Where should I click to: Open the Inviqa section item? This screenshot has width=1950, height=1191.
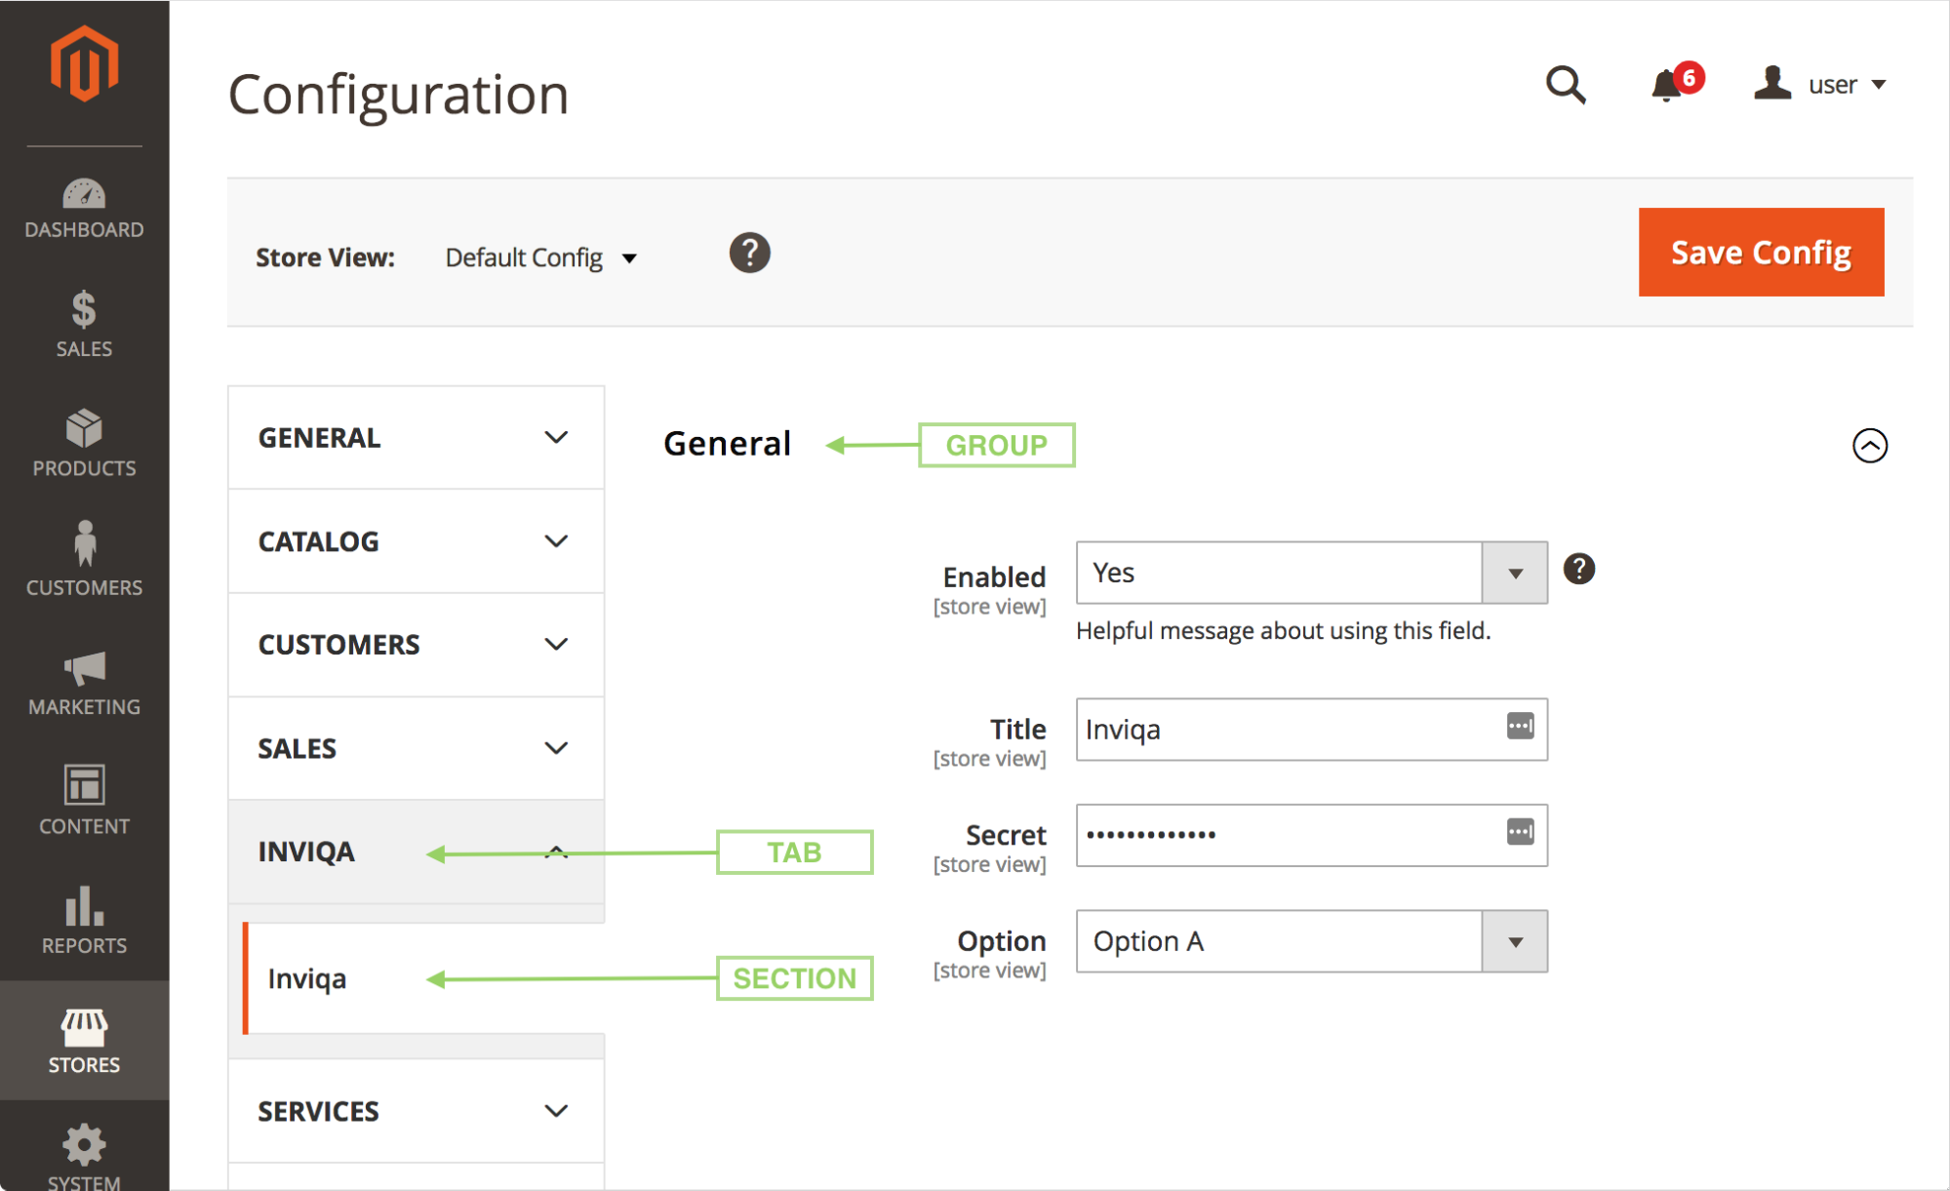[423, 978]
